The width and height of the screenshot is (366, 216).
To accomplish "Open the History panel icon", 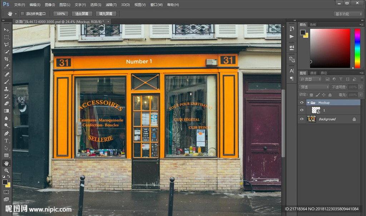I will (292, 28).
